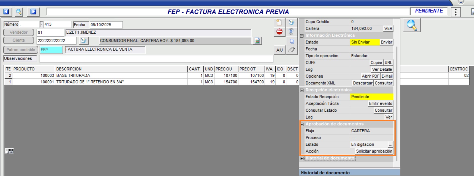
Task: Open the Estado ellipsis selector
Action: click(390, 145)
